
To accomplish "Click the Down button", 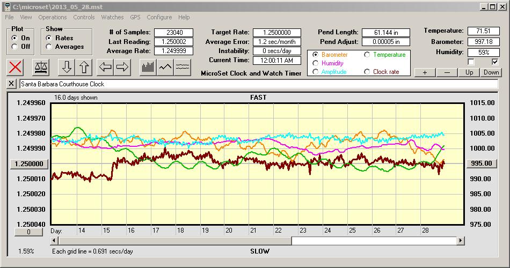I will point(491,72).
